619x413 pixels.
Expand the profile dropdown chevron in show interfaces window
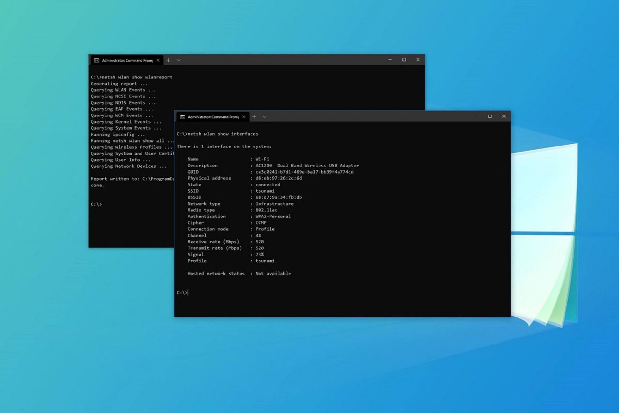[264, 117]
